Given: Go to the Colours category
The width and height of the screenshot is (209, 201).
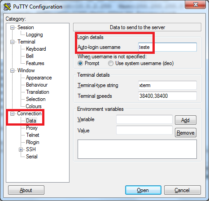Looking at the screenshot, I should tap(34, 106).
